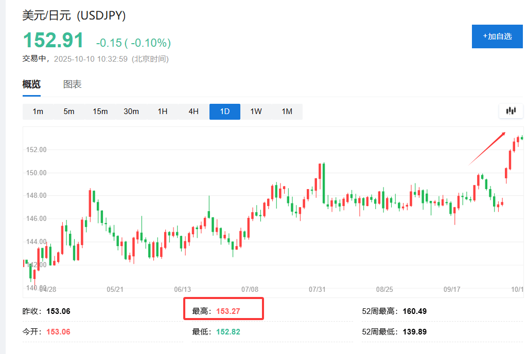Screen dimensions: 527x354
Task: Choose the 15m interval
Action: (100, 111)
